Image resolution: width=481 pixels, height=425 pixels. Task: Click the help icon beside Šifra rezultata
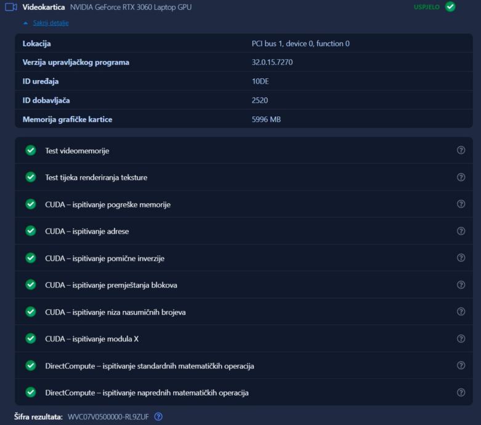158,416
